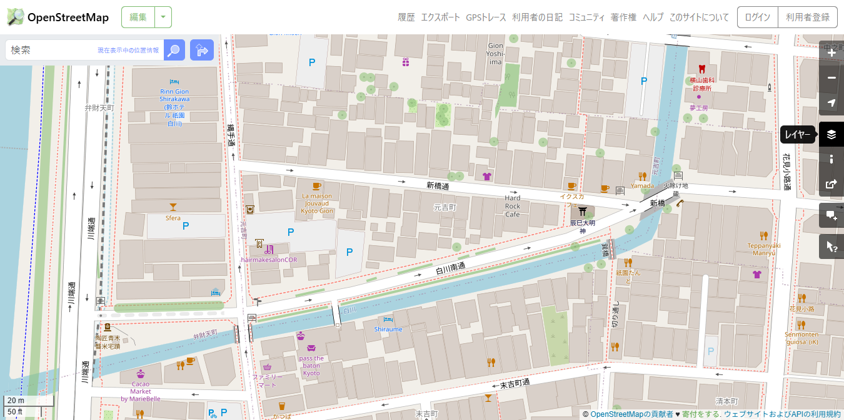The image size is (844, 420).
Task: Go to the エクスポート export page
Action: tap(440, 17)
